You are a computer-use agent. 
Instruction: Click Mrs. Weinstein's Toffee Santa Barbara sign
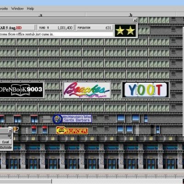[x=72, y=119]
